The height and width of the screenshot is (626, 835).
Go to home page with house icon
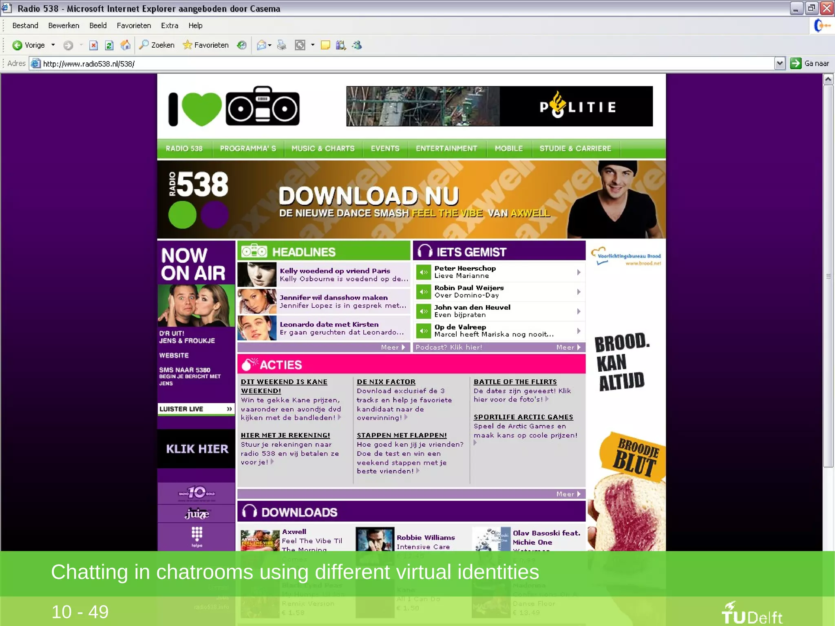click(126, 45)
